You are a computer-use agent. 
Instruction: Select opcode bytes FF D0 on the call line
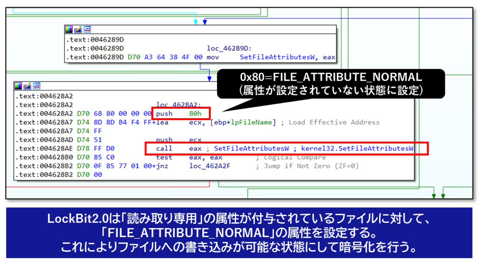(104, 148)
